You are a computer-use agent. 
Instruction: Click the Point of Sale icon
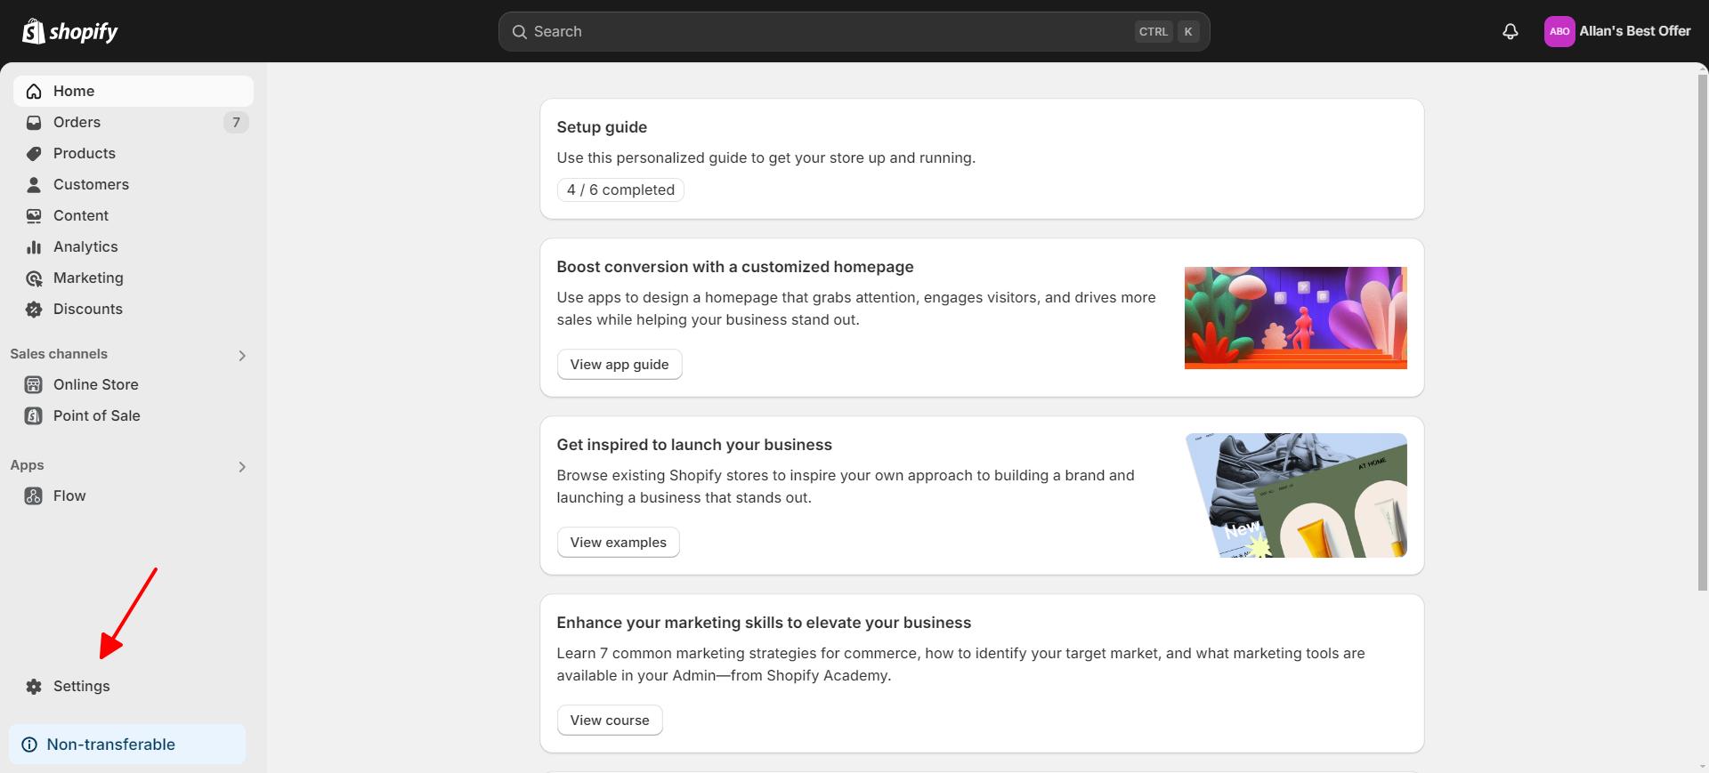pyautogui.click(x=34, y=416)
